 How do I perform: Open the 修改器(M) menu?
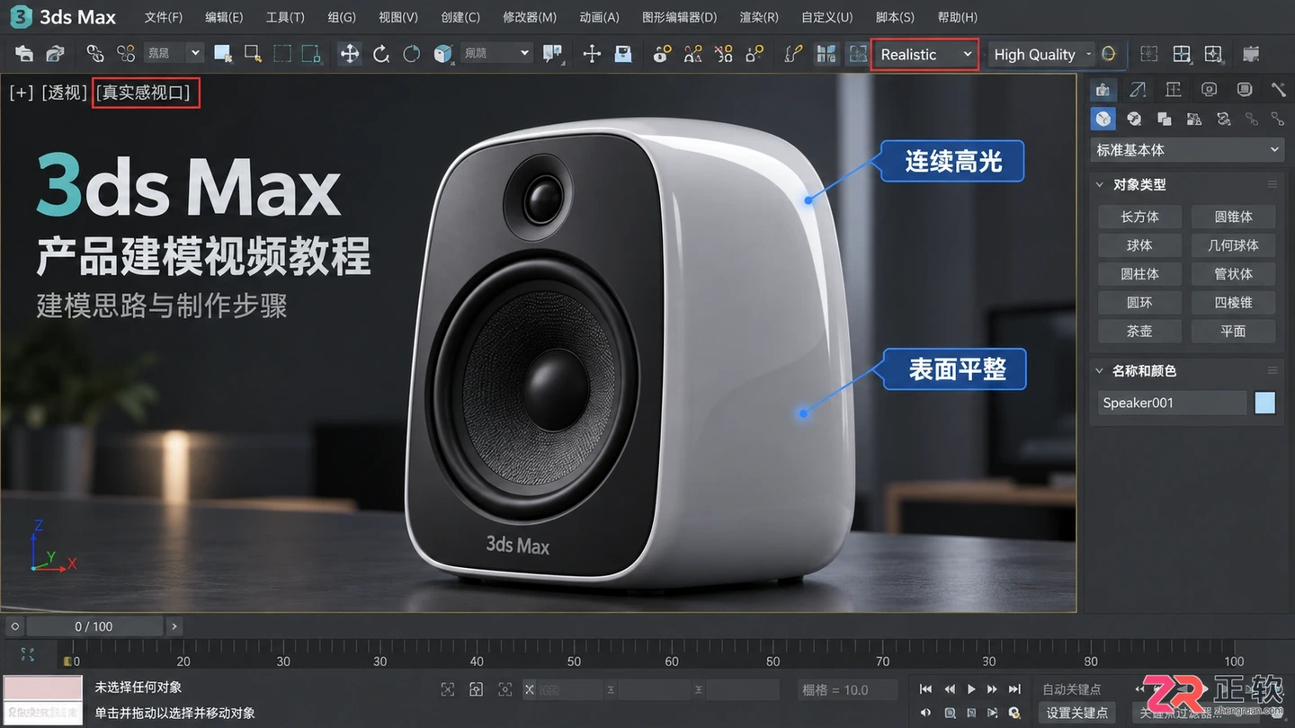[530, 17]
